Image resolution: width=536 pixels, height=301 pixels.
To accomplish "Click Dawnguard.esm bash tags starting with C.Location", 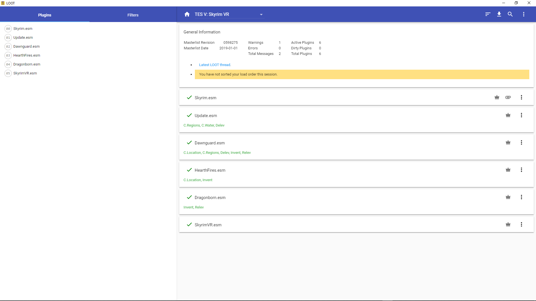I will (217, 153).
